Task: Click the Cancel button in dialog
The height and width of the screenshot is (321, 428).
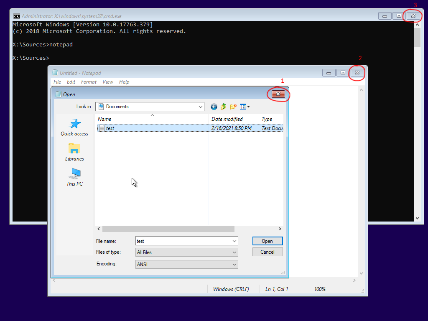Action: pos(267,252)
